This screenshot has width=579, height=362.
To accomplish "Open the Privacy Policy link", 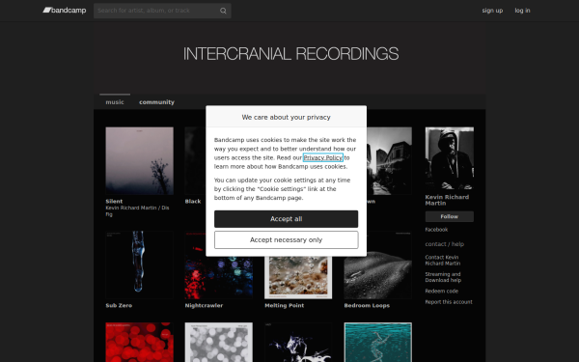I will click(x=323, y=157).
